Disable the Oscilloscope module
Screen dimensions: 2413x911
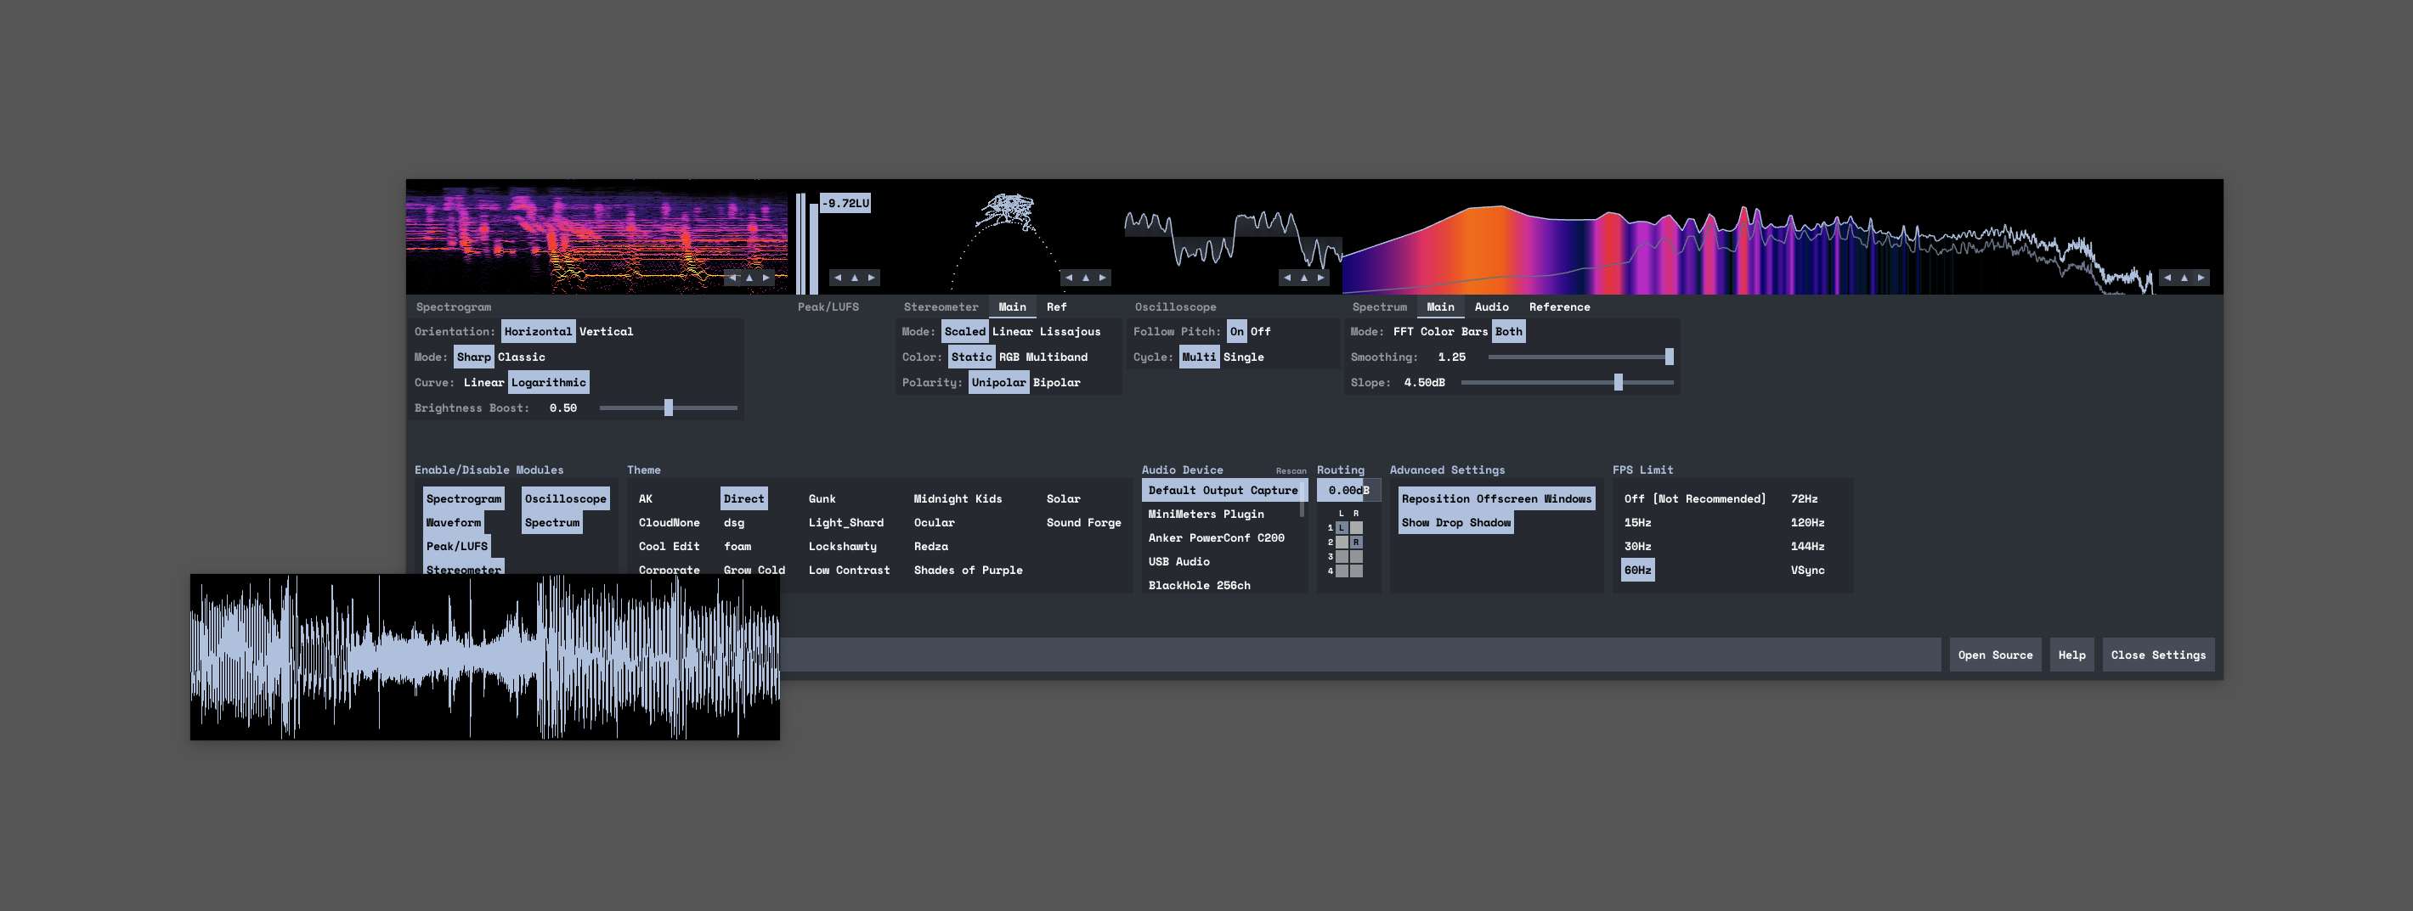565,499
